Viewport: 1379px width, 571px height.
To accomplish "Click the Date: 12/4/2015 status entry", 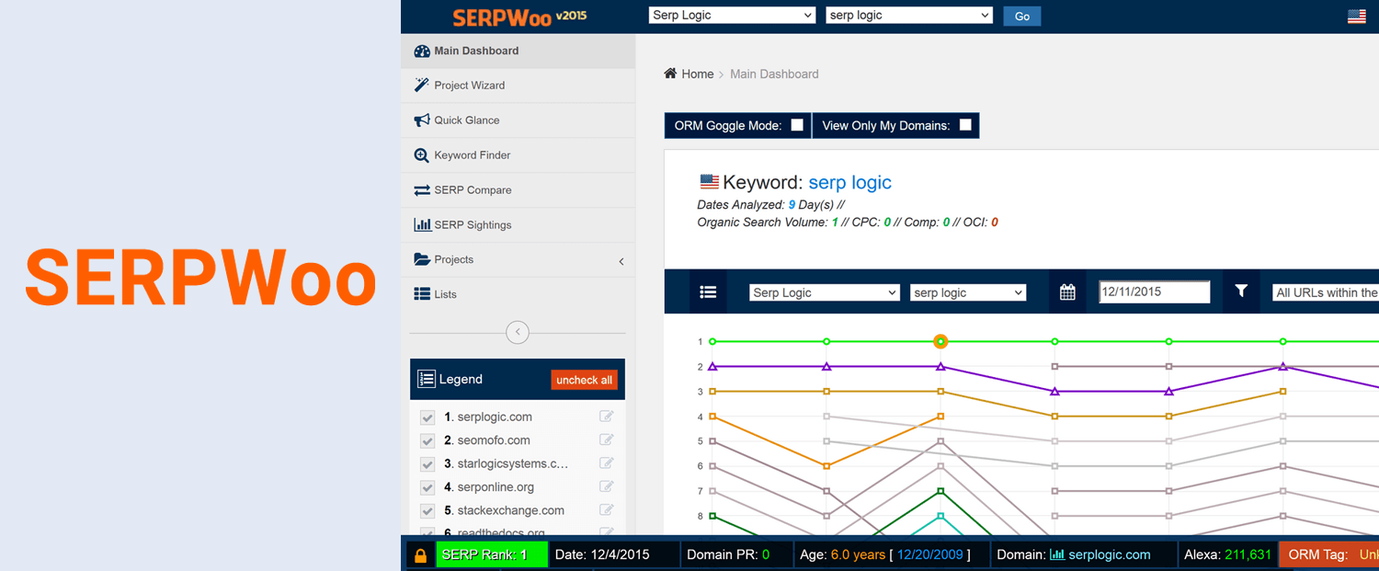I will tap(615, 554).
